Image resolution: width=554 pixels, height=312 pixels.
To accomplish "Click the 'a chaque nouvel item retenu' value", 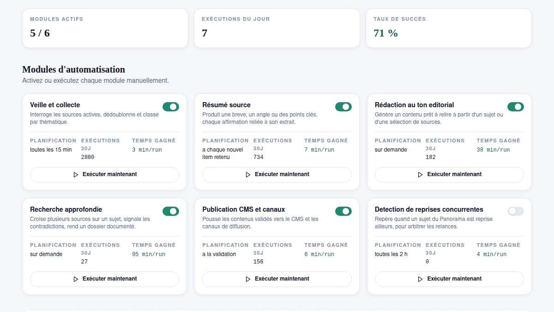I will click(x=223, y=153).
